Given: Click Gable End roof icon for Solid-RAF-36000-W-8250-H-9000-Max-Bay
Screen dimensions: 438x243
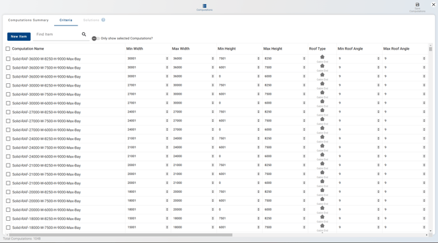Looking at the screenshot, I should click(322, 57).
